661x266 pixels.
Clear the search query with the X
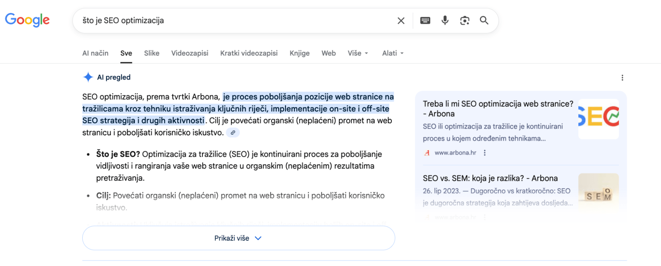400,20
